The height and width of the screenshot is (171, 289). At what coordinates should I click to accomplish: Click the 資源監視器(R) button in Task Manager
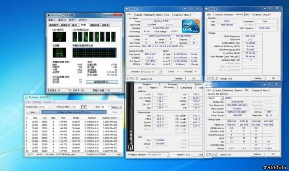coord(102,82)
